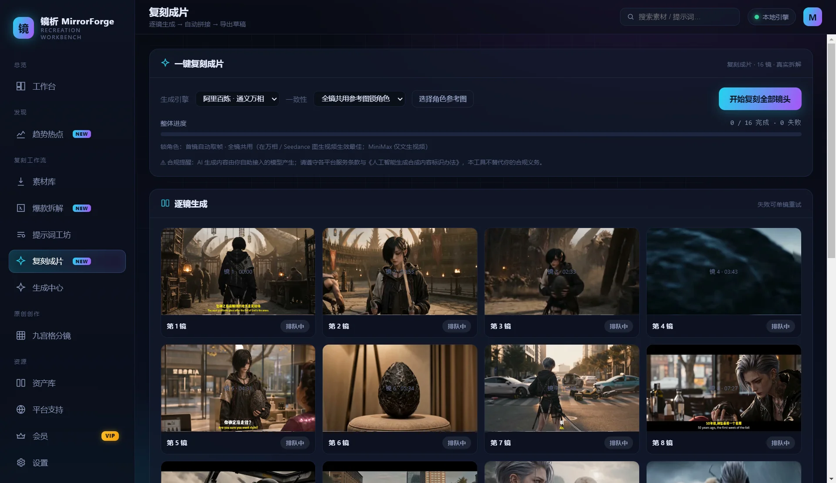
Task: Open thumbnail of 第 8 镜
Action: click(724, 388)
